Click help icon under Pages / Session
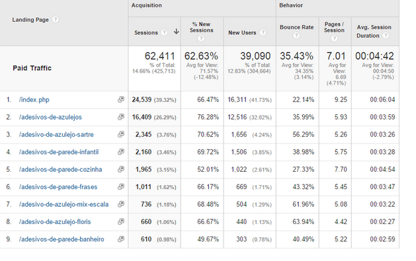Image resolution: width=416 pixels, height=261 pixels. coord(334,38)
